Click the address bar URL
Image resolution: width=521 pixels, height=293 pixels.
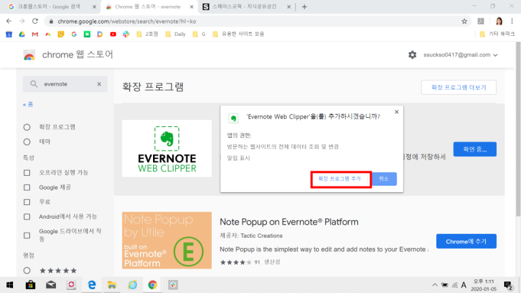126,21
